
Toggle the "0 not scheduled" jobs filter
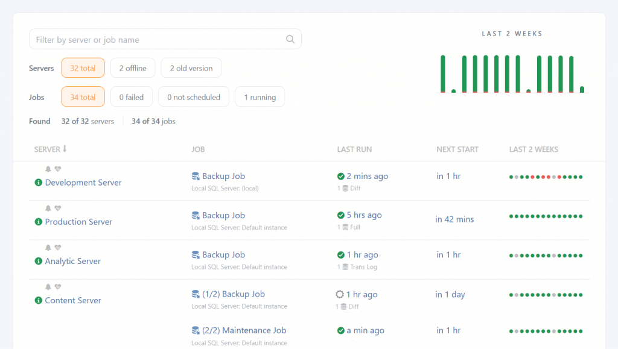point(193,96)
